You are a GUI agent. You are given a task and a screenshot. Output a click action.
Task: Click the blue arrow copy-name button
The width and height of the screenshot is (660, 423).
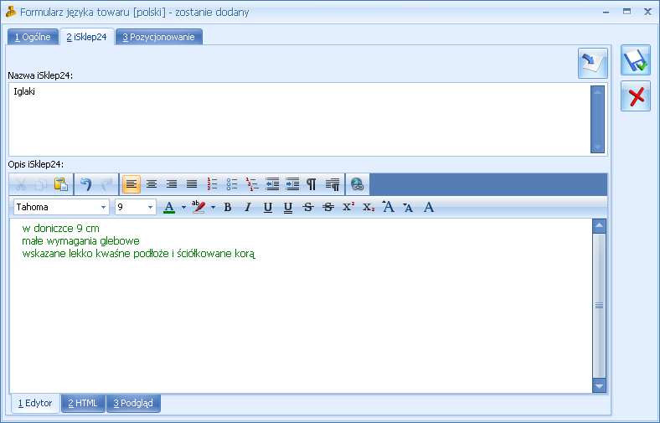tap(593, 63)
